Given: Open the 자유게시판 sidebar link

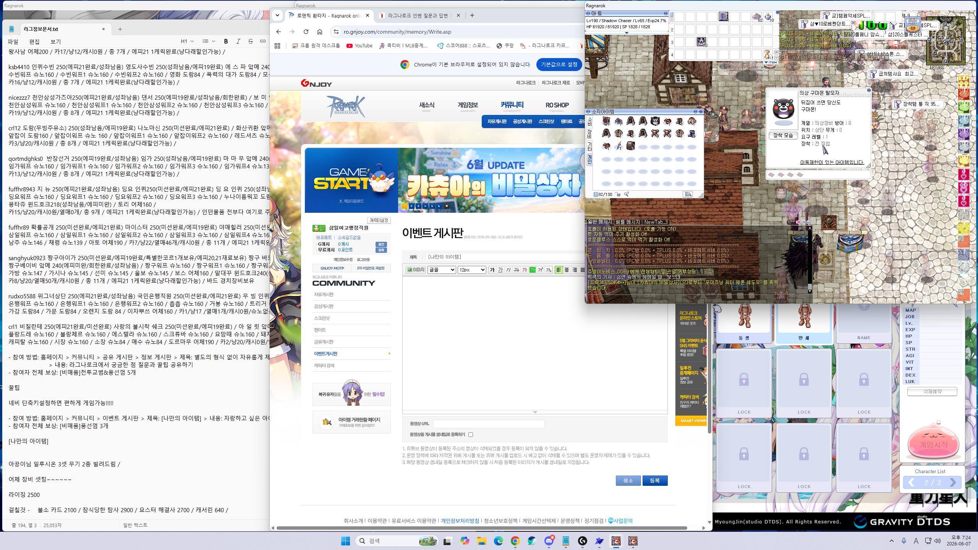Looking at the screenshot, I should click(324, 294).
